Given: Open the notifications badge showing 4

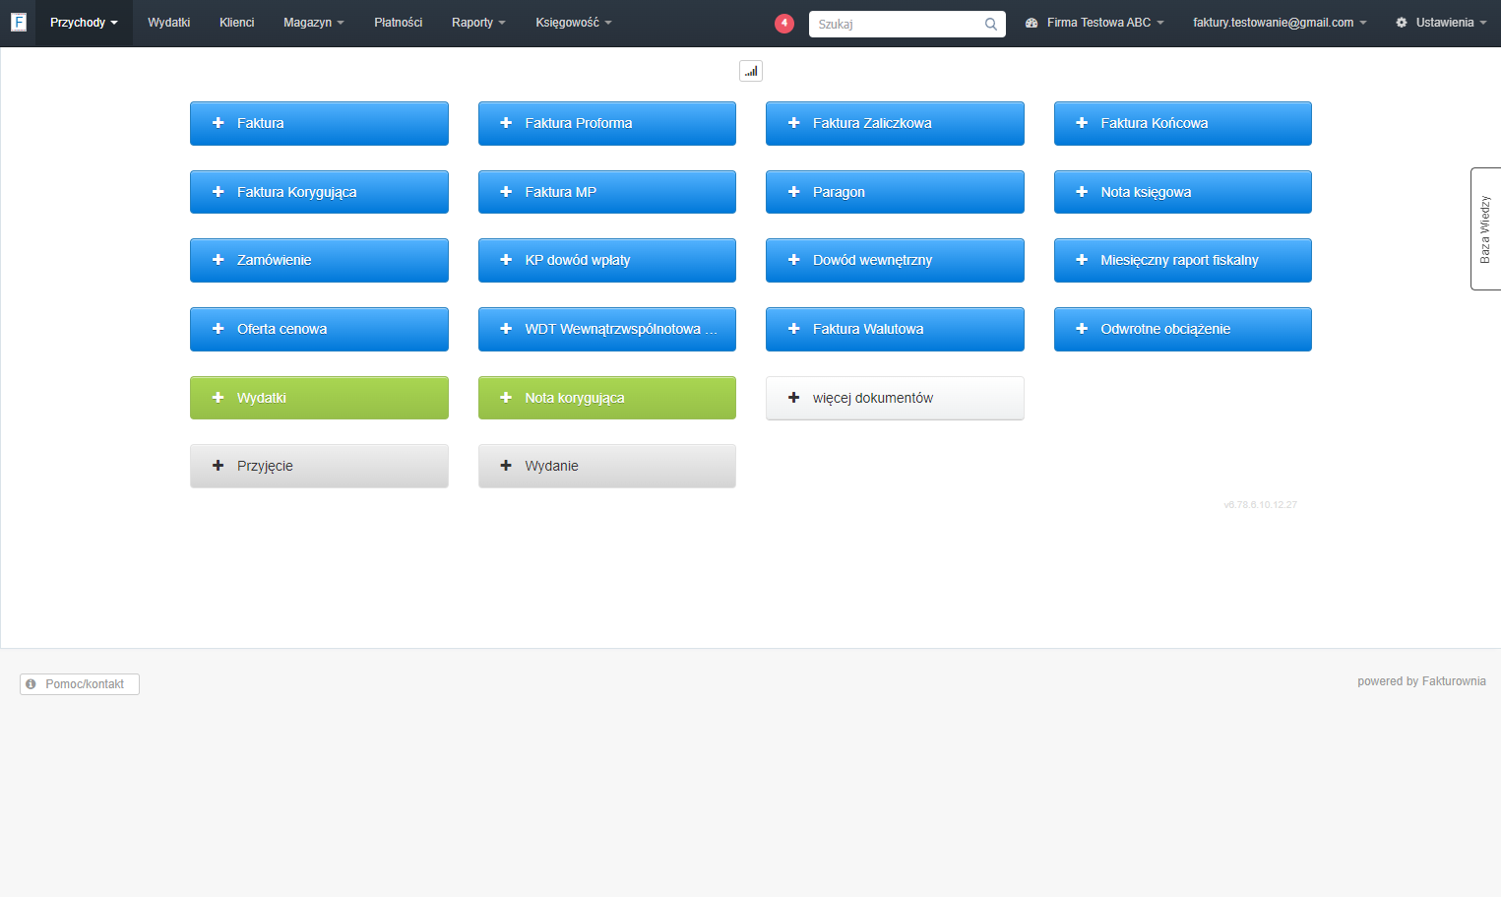Looking at the screenshot, I should point(784,23).
